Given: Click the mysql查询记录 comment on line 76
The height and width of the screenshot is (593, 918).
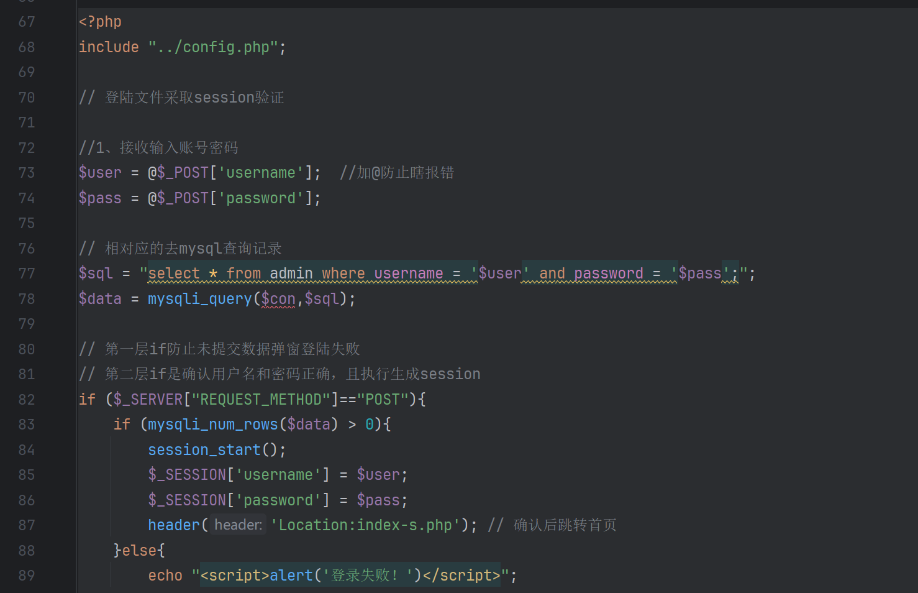Looking at the screenshot, I should point(180,249).
